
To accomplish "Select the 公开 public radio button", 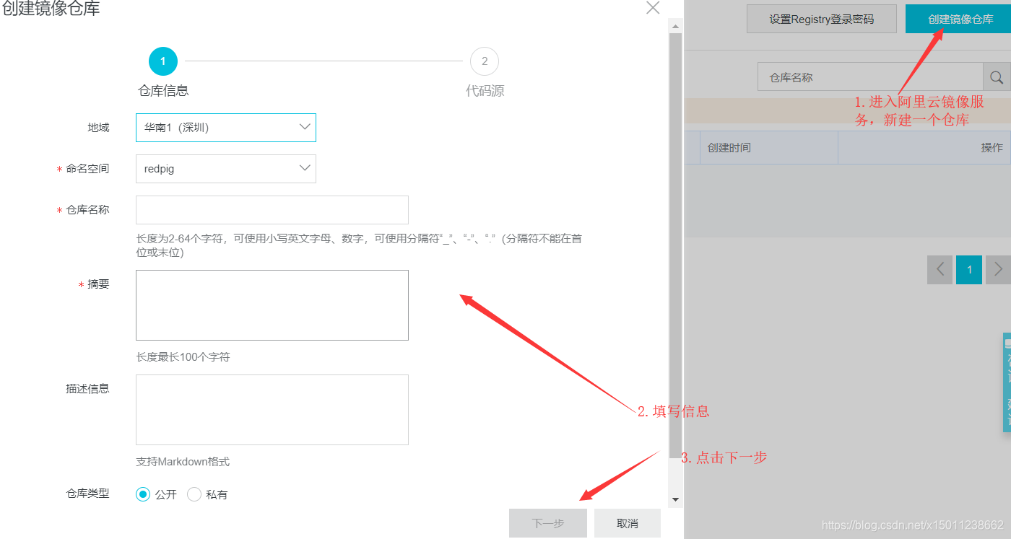I will [143, 494].
